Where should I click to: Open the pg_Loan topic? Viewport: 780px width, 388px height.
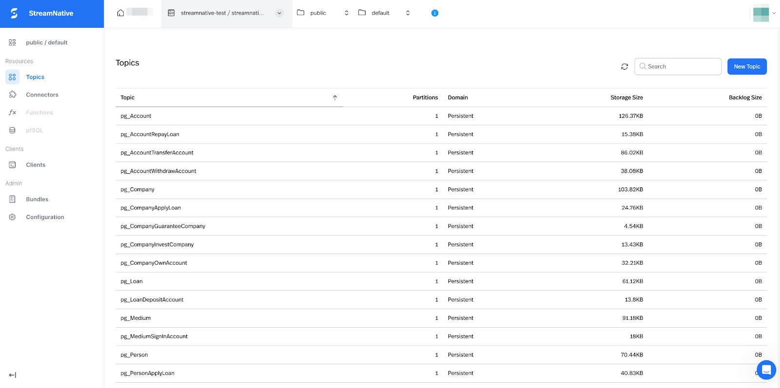pos(132,281)
